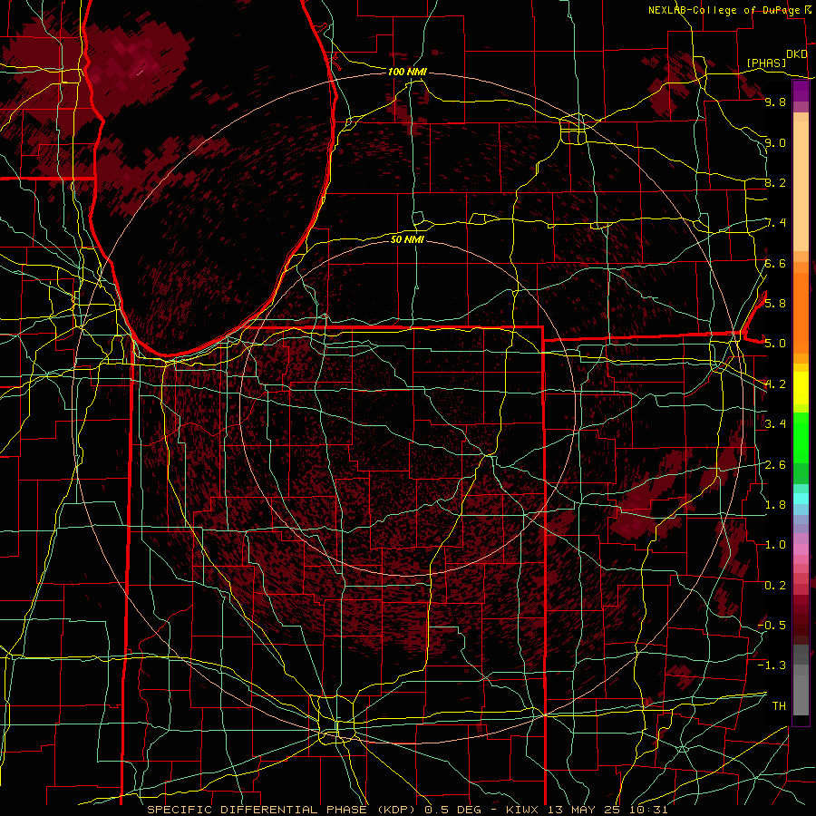This screenshot has width=816, height=816.
Task: Click the NEXLAB-College of DuPage label
Action: [724, 10]
